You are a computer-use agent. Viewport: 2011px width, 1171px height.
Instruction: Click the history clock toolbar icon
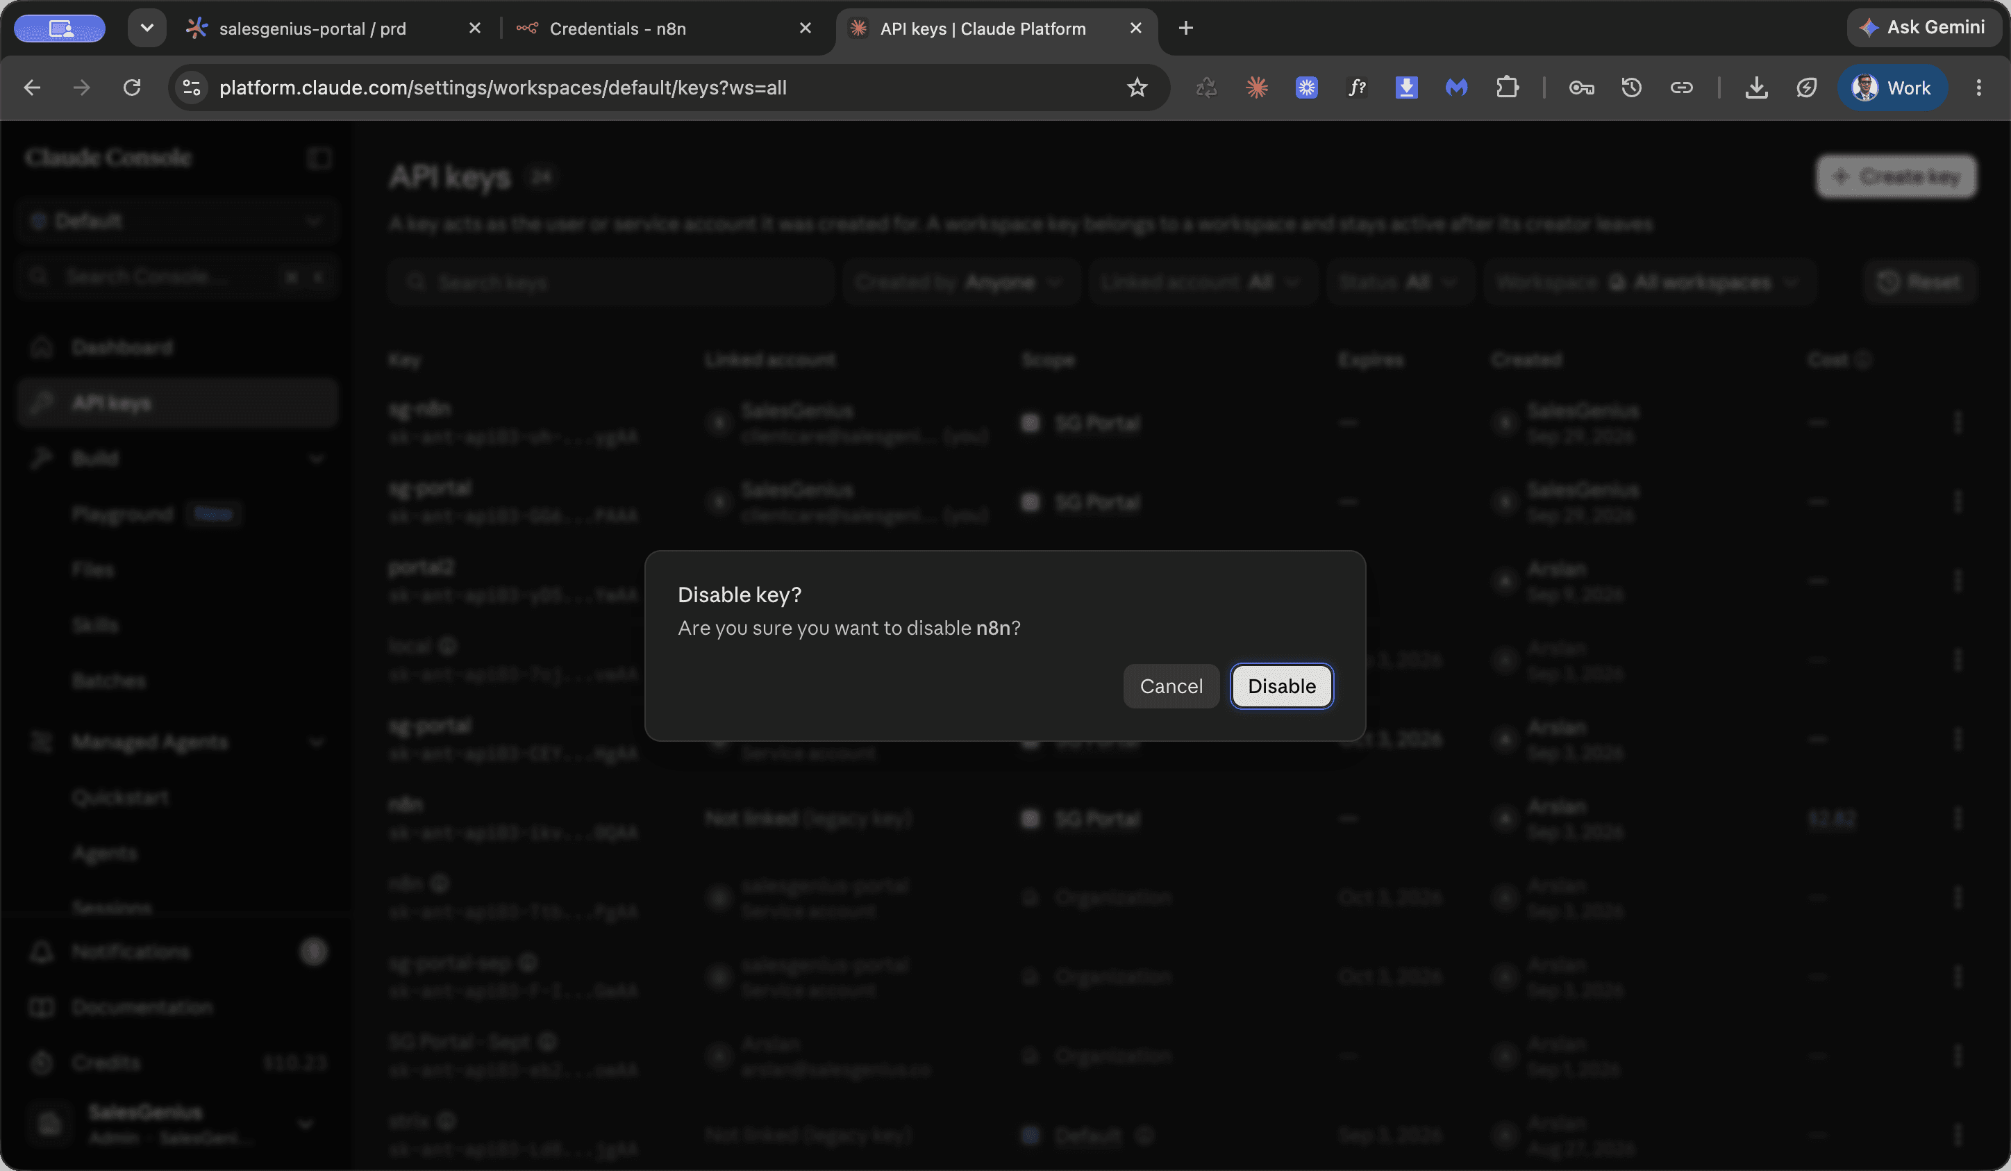pyautogui.click(x=1631, y=88)
